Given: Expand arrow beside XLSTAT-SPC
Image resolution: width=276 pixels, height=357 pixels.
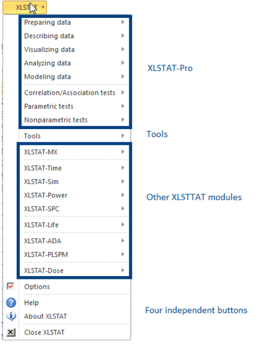Looking at the screenshot, I should tap(122, 208).
